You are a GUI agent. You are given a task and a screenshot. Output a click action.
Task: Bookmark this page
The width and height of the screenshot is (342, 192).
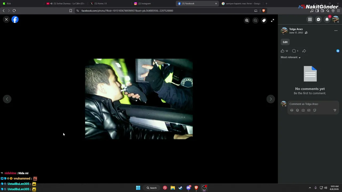(71, 11)
